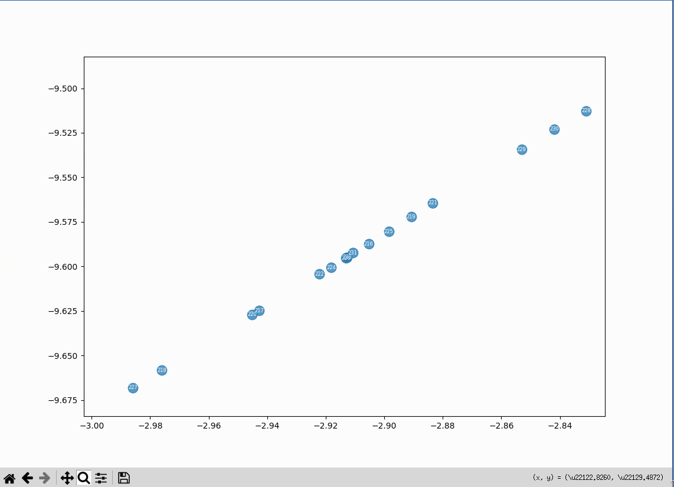This screenshot has height=487, width=674.
Task: Click the Home icon's neighboring Back arrow
Action: 27,478
